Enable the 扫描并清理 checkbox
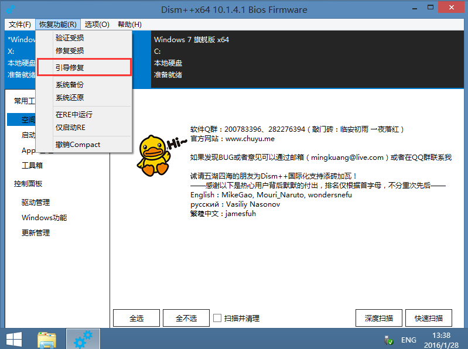The height and width of the screenshot is (349, 468). [217, 318]
